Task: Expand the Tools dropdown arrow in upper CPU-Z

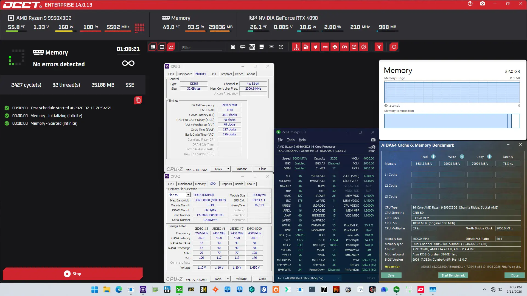Action: point(228,169)
